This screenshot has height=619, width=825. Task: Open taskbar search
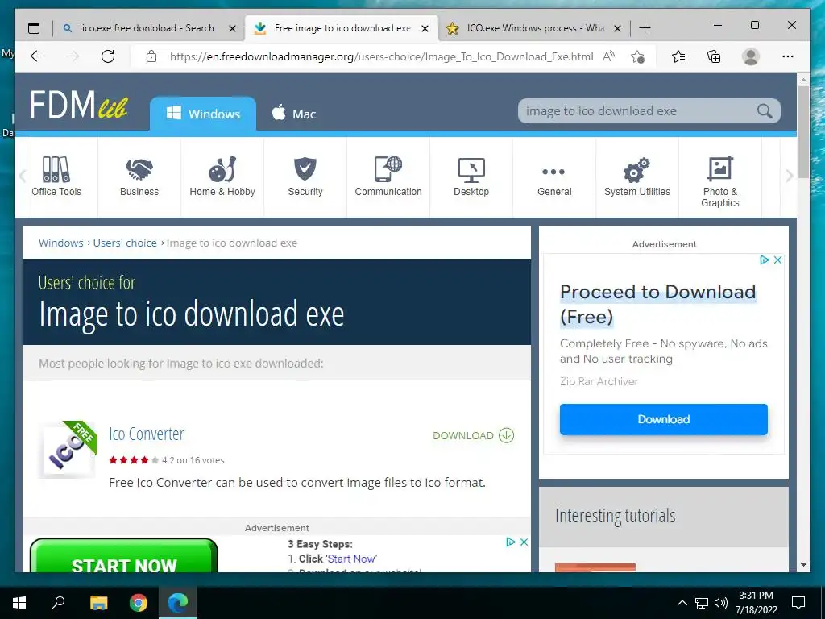click(x=58, y=603)
